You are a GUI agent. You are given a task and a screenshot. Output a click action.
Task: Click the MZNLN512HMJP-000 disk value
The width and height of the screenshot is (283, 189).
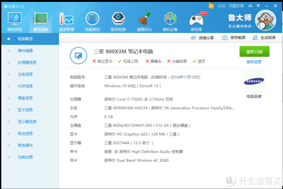click(x=147, y=125)
